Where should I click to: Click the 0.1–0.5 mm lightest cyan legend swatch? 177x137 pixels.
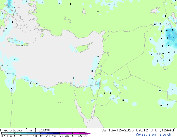click(x=5, y=133)
